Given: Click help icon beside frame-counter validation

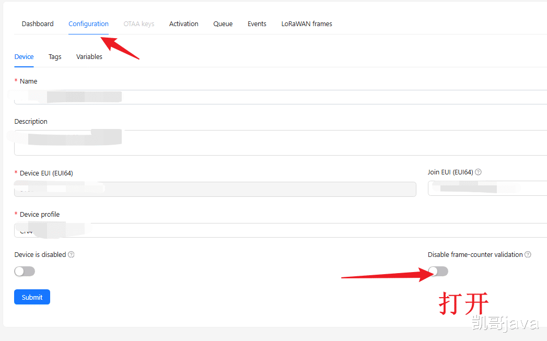Looking at the screenshot, I should (528, 254).
